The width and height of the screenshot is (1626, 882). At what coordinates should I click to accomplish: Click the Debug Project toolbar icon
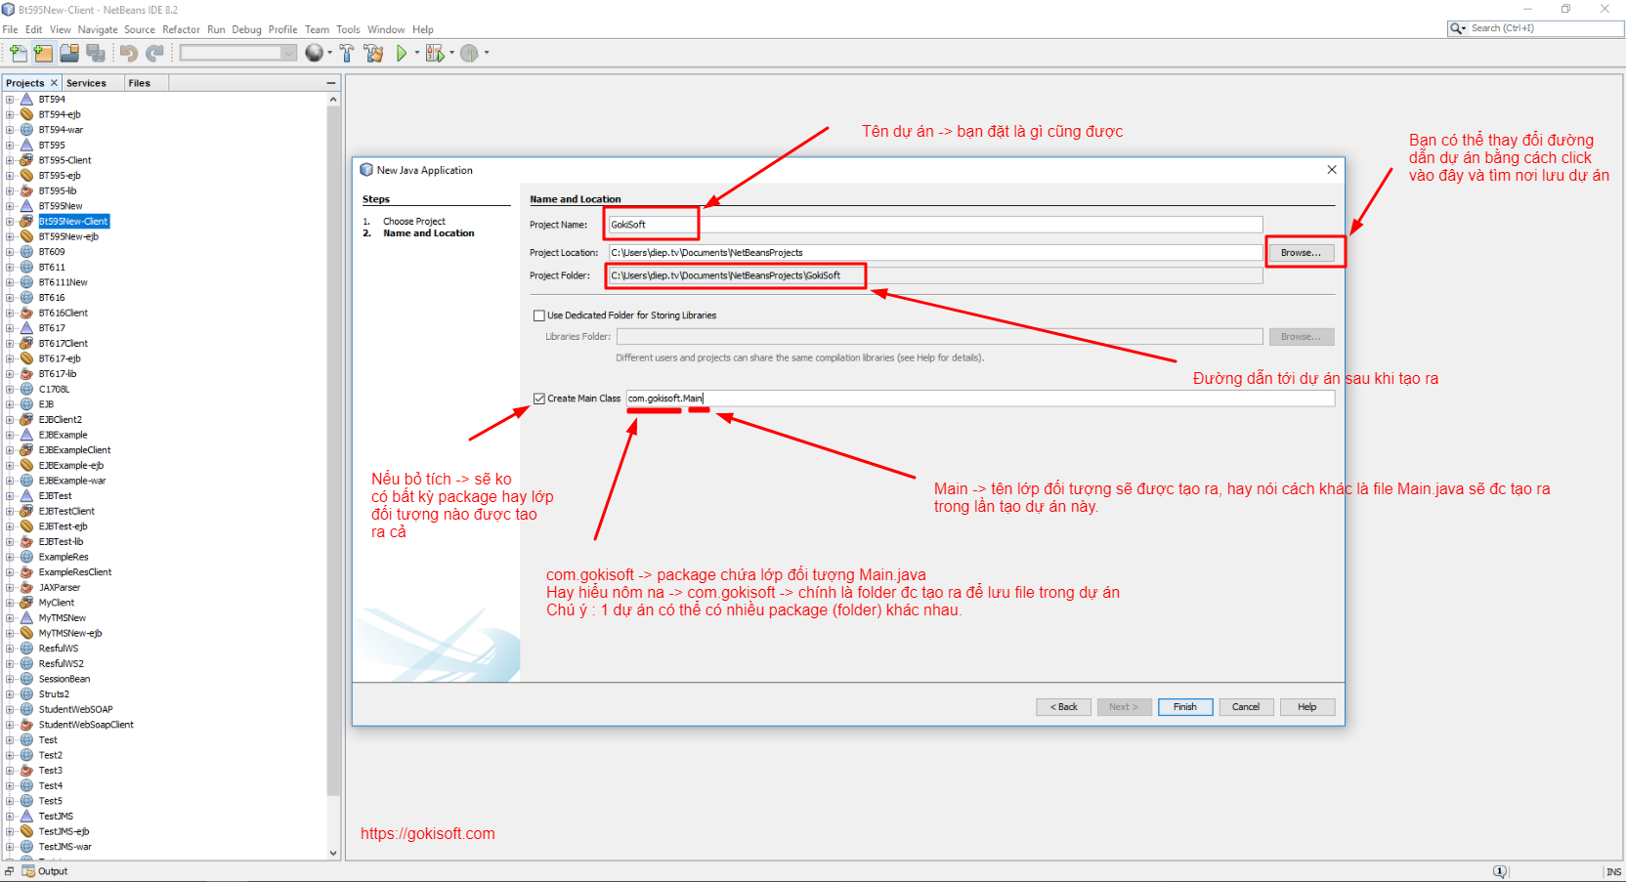(435, 53)
